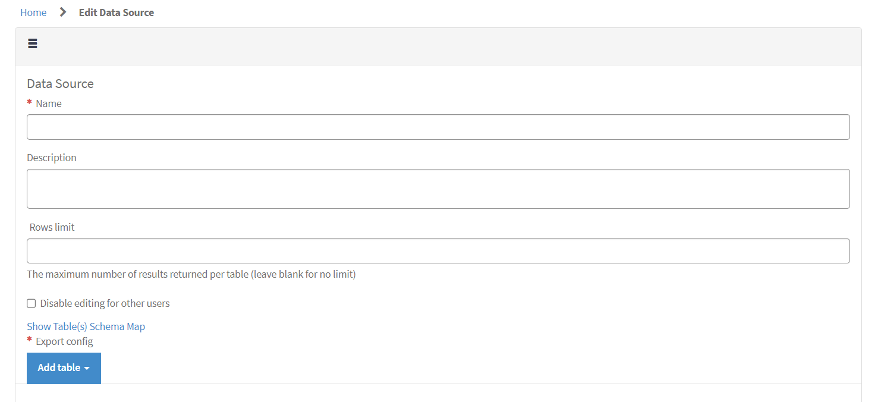Select the Edit Data Source breadcrumb

coord(117,12)
